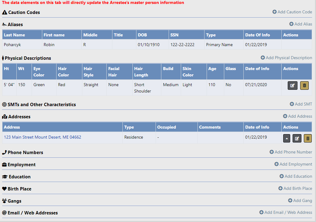Click Add Caution Code
Image resolution: width=316 pixels, height=222 pixels.
[x=292, y=12]
